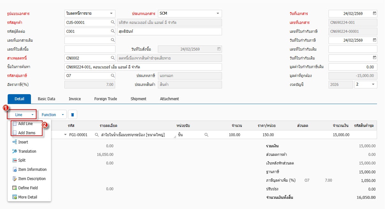Screen dimensions: 385x209
Task: Click the search icon in contact code field
Action: point(113,31)
